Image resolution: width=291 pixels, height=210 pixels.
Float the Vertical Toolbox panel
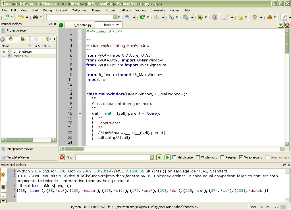[x=51, y=24]
